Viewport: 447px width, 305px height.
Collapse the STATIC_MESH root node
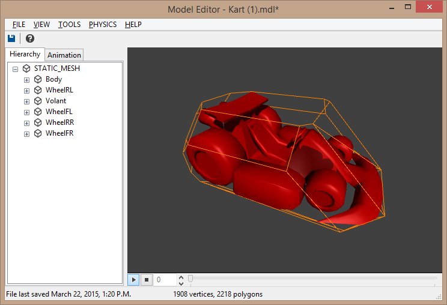tap(16, 69)
